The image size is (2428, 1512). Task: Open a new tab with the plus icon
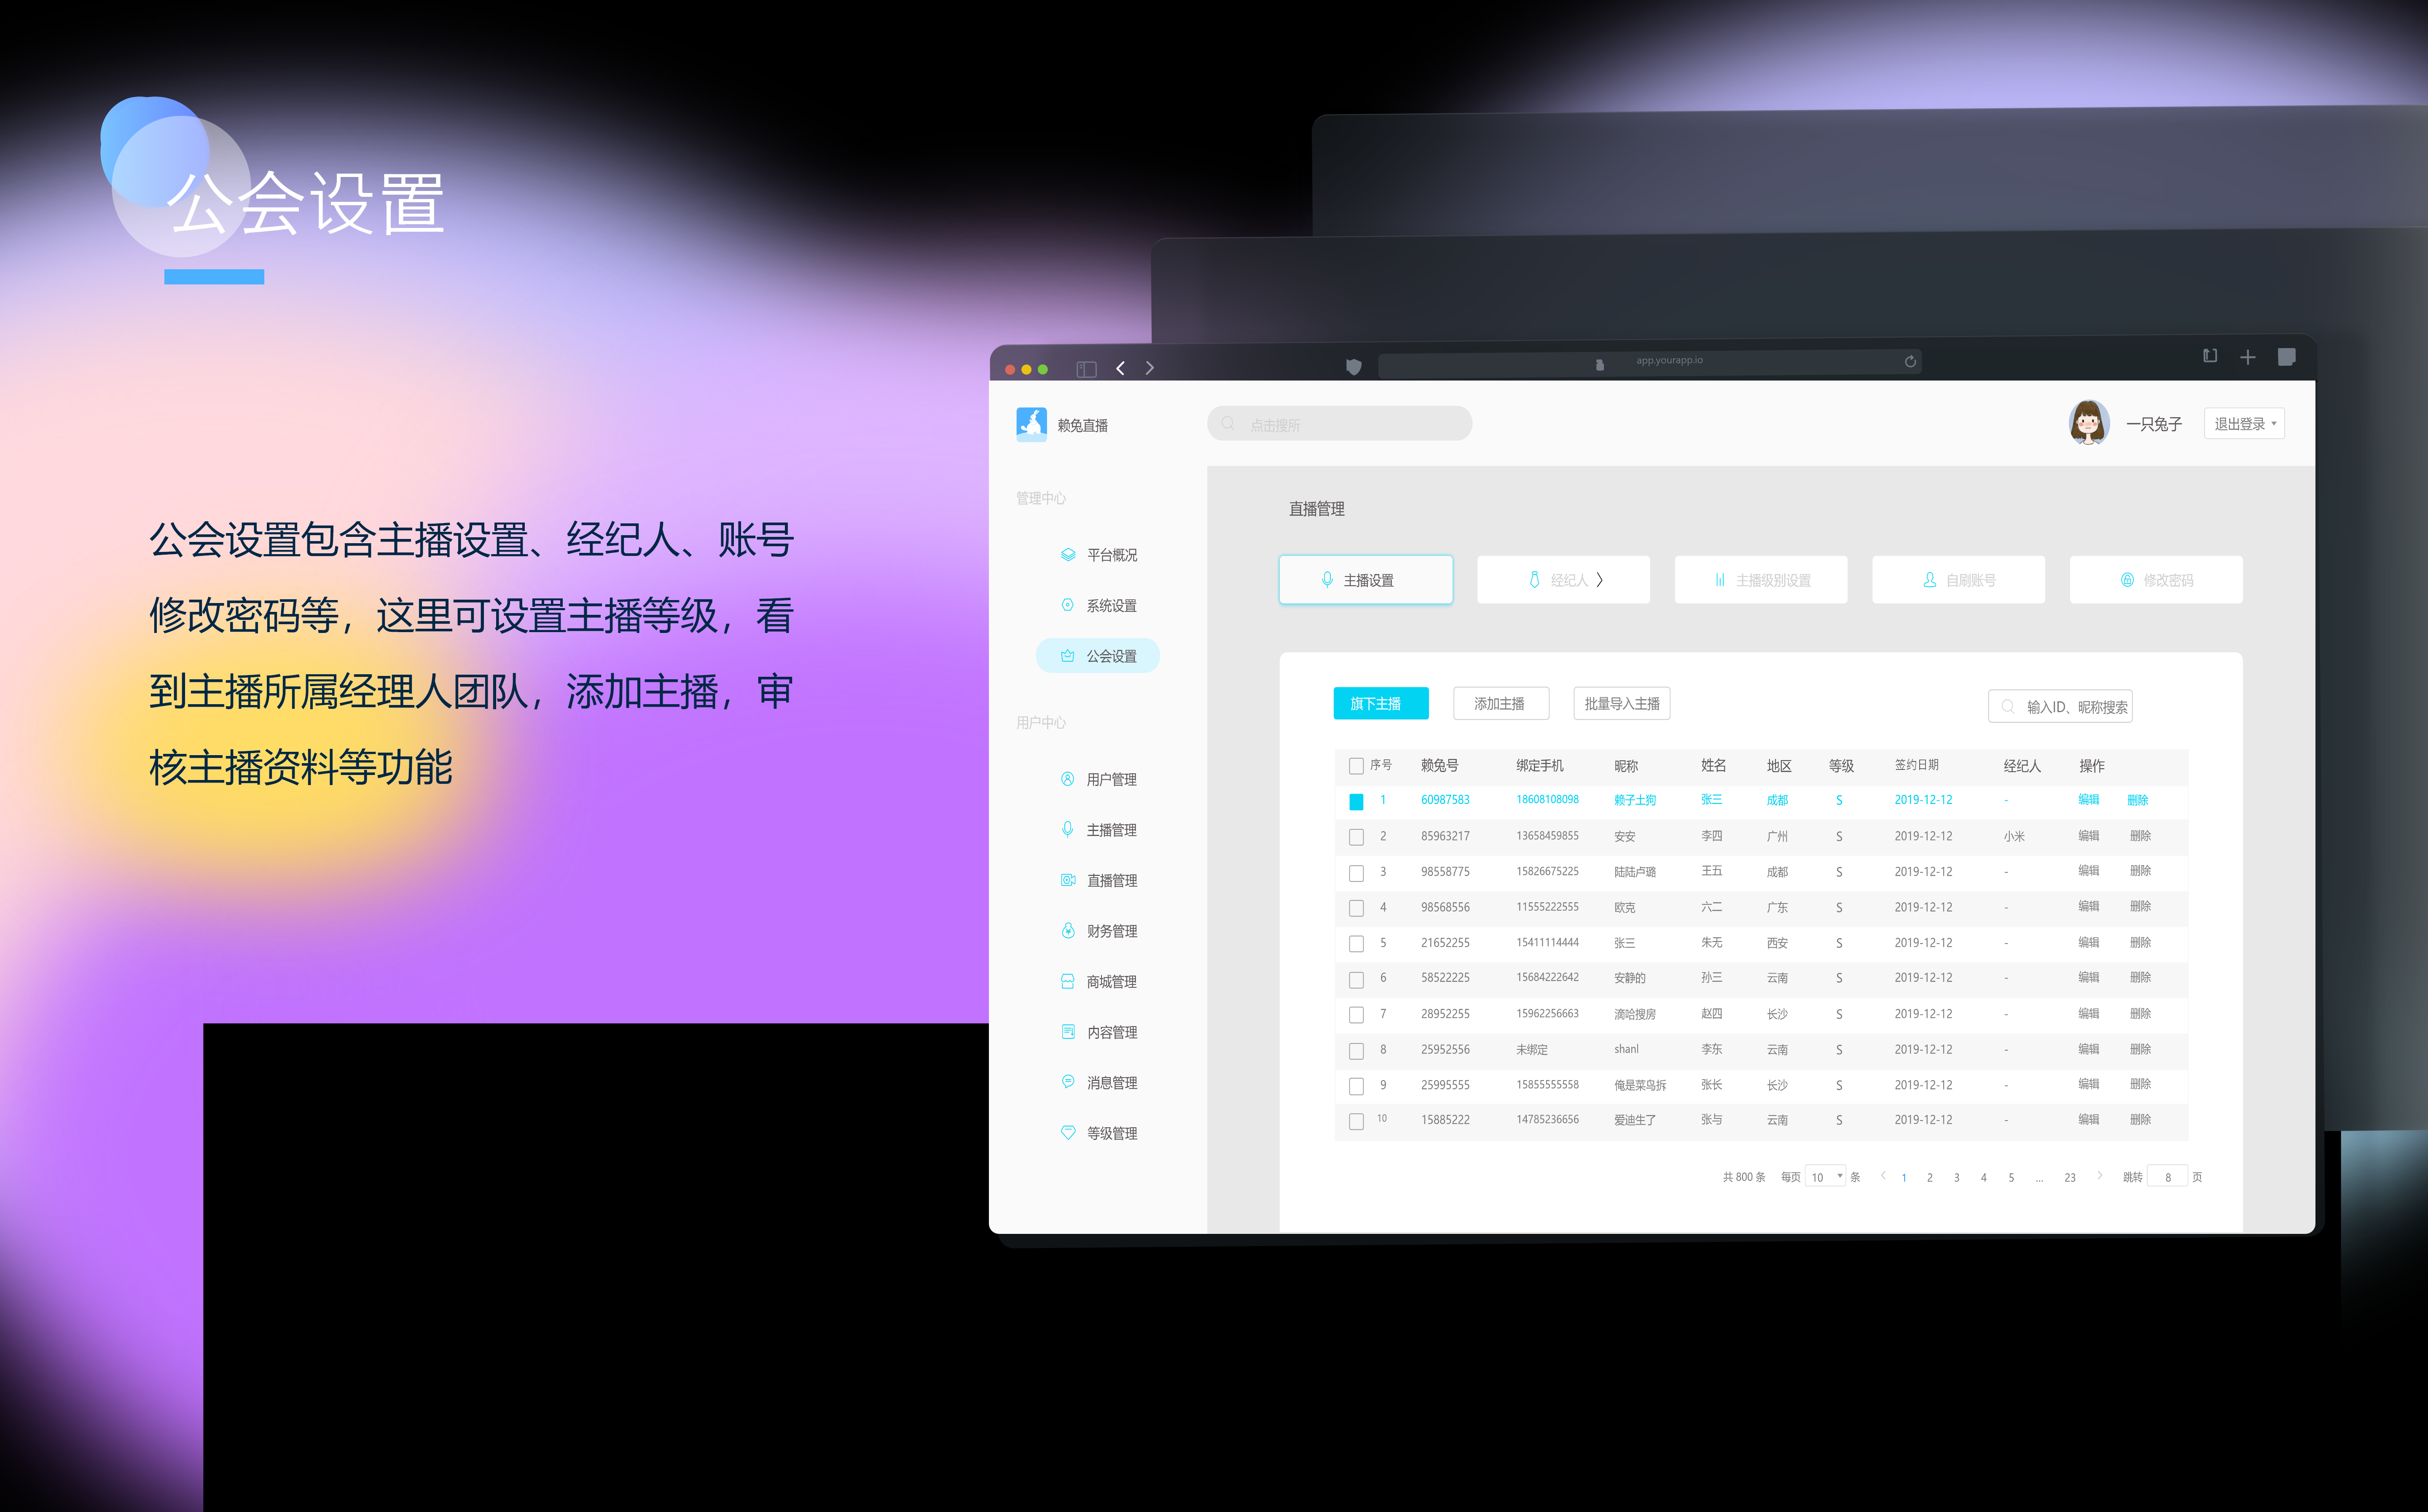pos(2247,357)
